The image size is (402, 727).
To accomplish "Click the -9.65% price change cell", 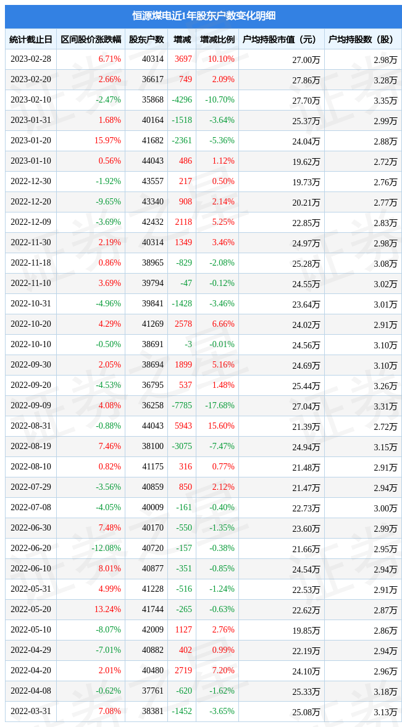I will pyautogui.click(x=108, y=202).
